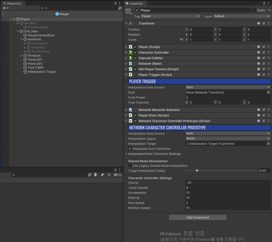Open Transform component presets
The width and height of the screenshot is (272, 242).
[264, 23]
